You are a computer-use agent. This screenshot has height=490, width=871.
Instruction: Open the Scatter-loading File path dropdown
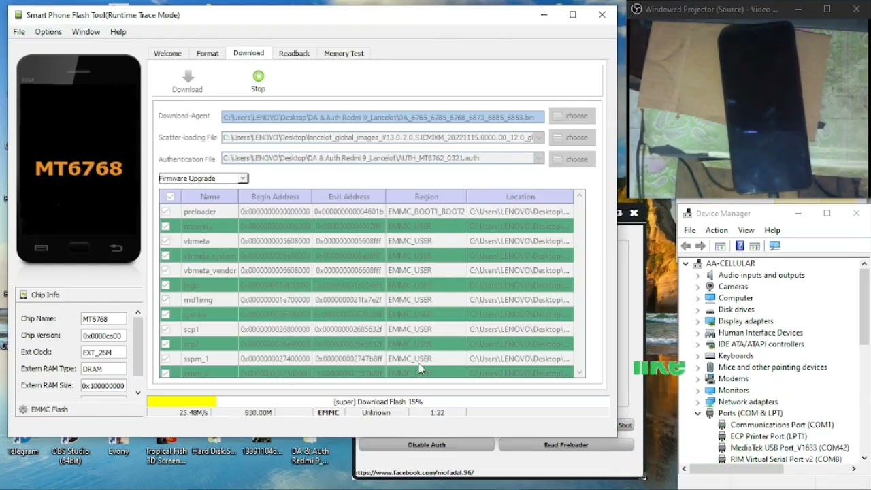(539, 137)
